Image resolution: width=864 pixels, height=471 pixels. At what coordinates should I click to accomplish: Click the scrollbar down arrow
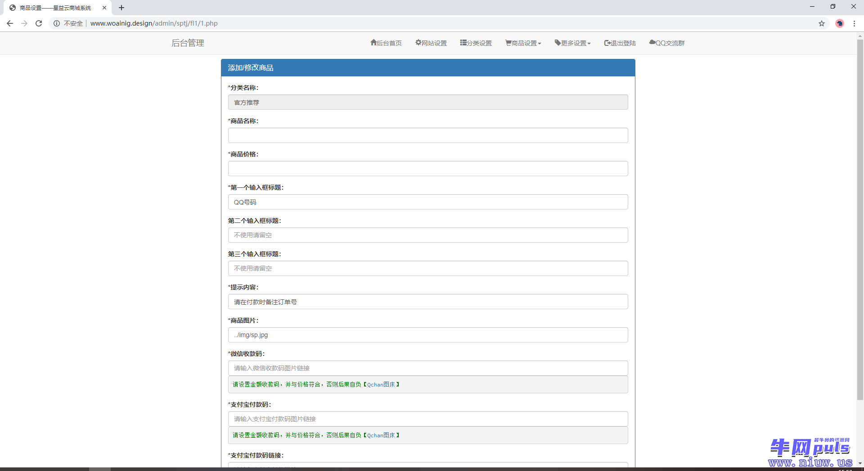(x=860, y=463)
